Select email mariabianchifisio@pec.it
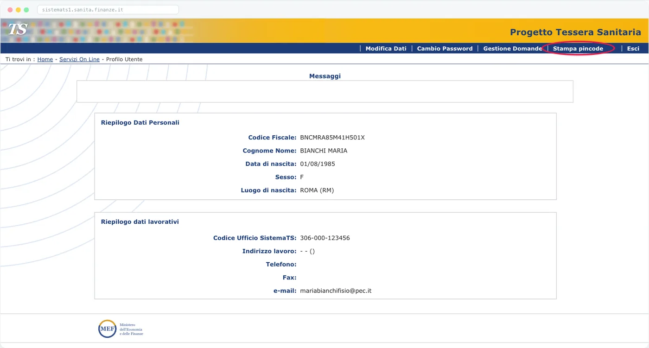Screen dimensions: 649x348 tap(336, 291)
